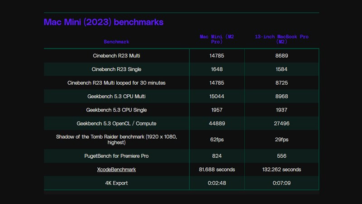Click the 'Geekbench 5.3 CPU Multi' row label

(x=116, y=97)
